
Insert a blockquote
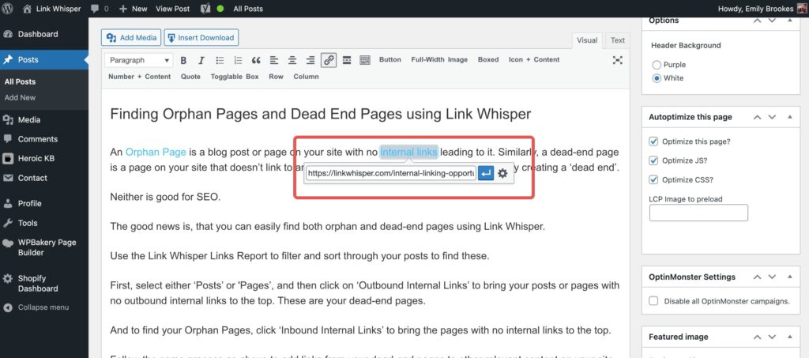click(256, 60)
